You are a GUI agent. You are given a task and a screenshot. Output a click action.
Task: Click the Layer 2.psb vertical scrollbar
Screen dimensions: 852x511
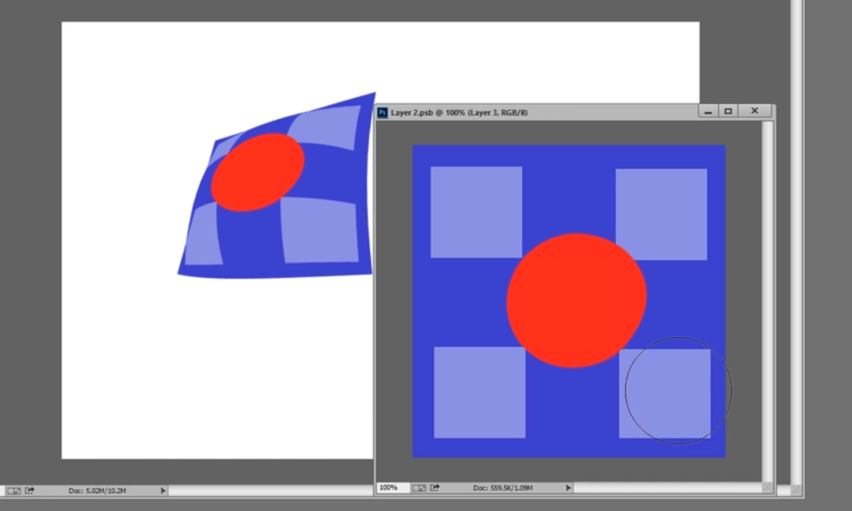(768, 302)
